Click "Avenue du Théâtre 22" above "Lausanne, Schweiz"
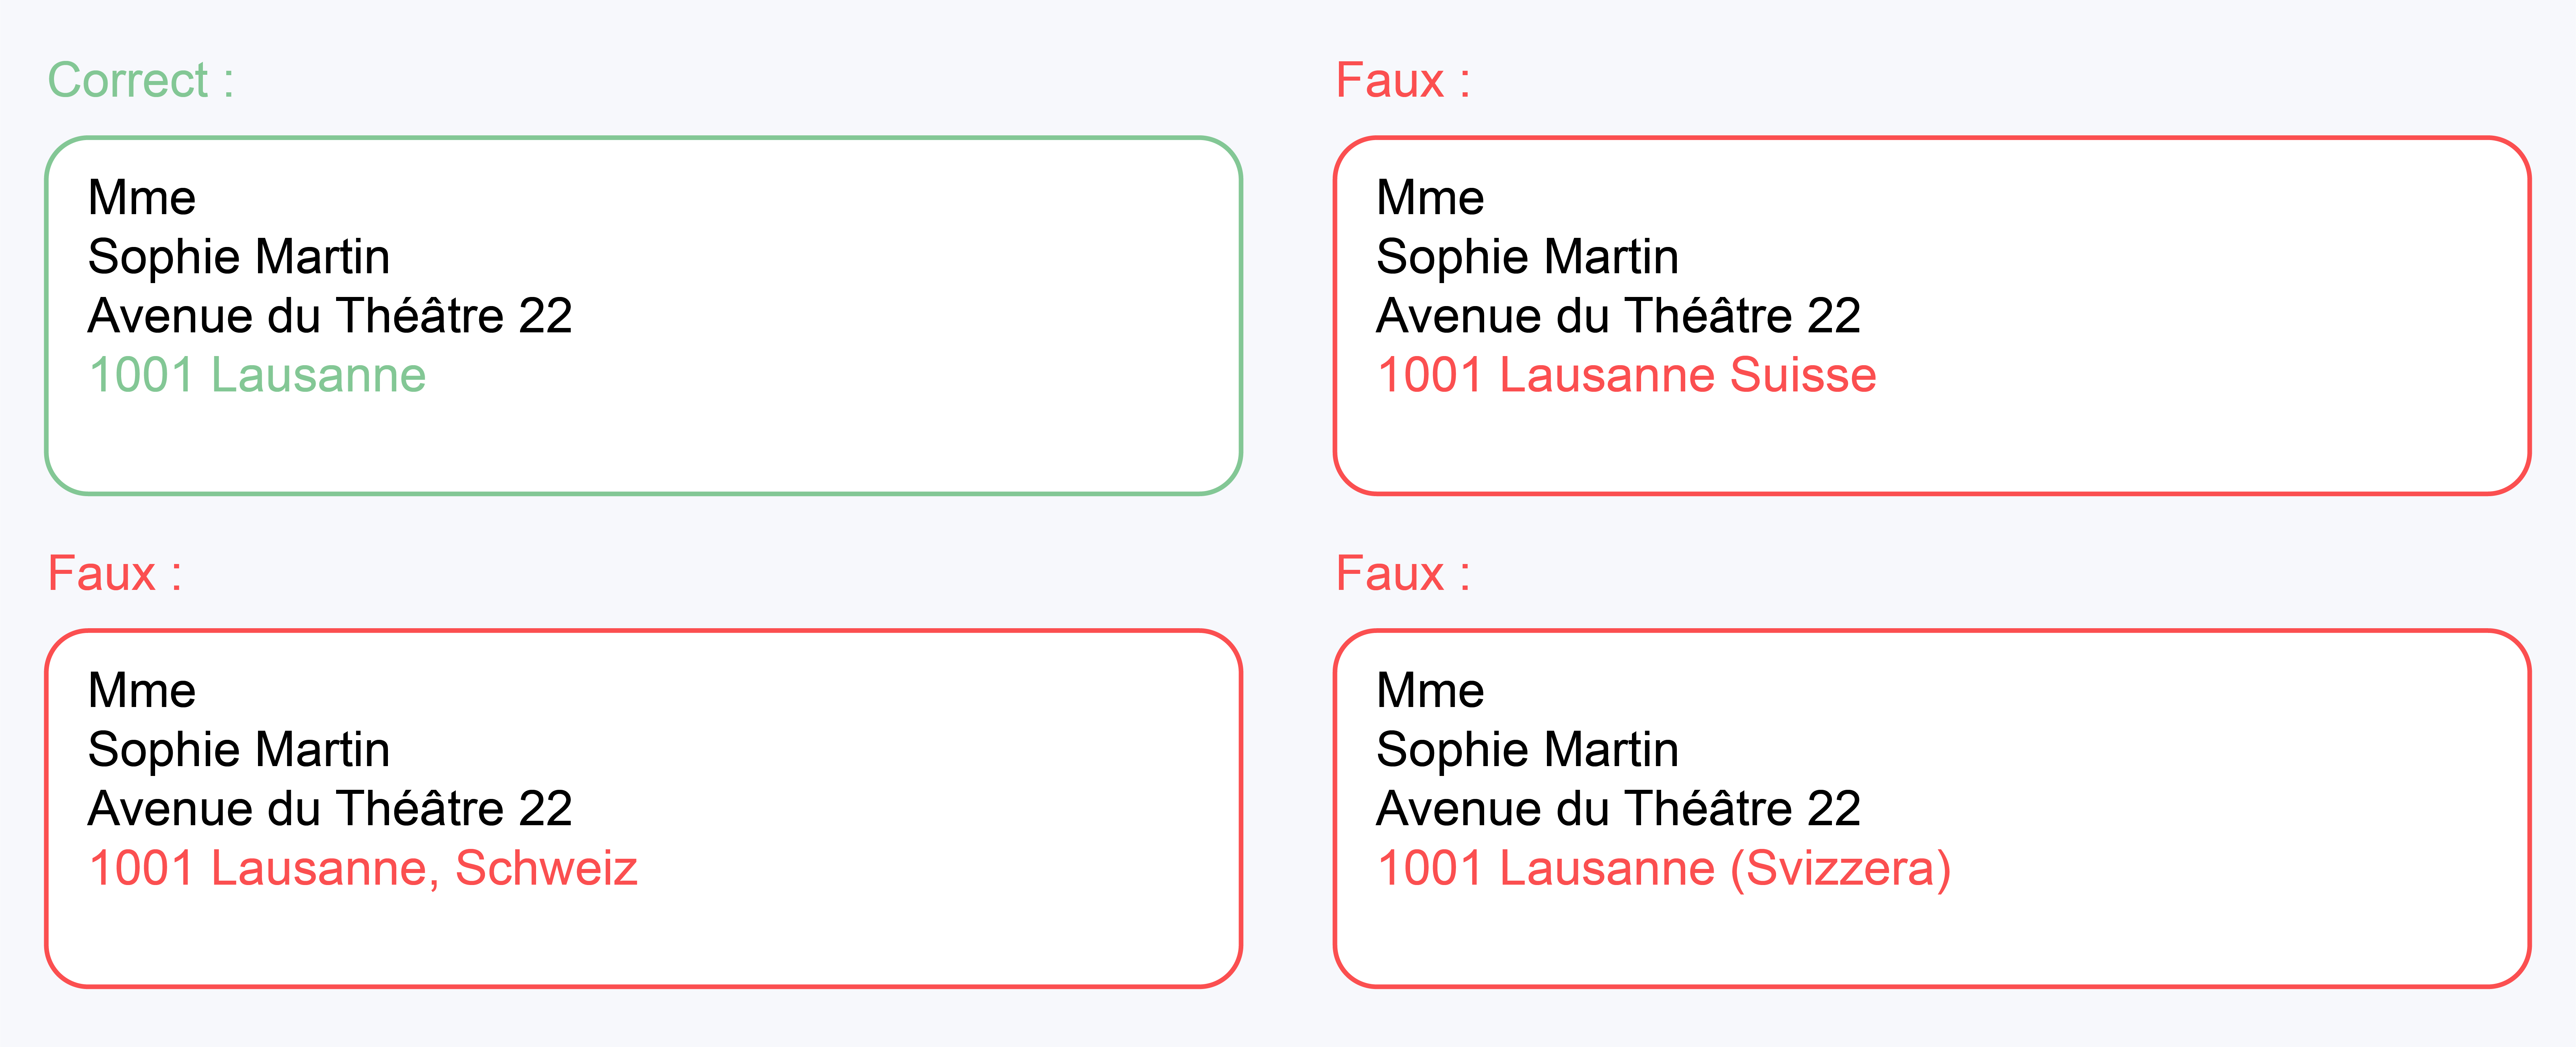2576x1047 pixels. click(x=330, y=809)
